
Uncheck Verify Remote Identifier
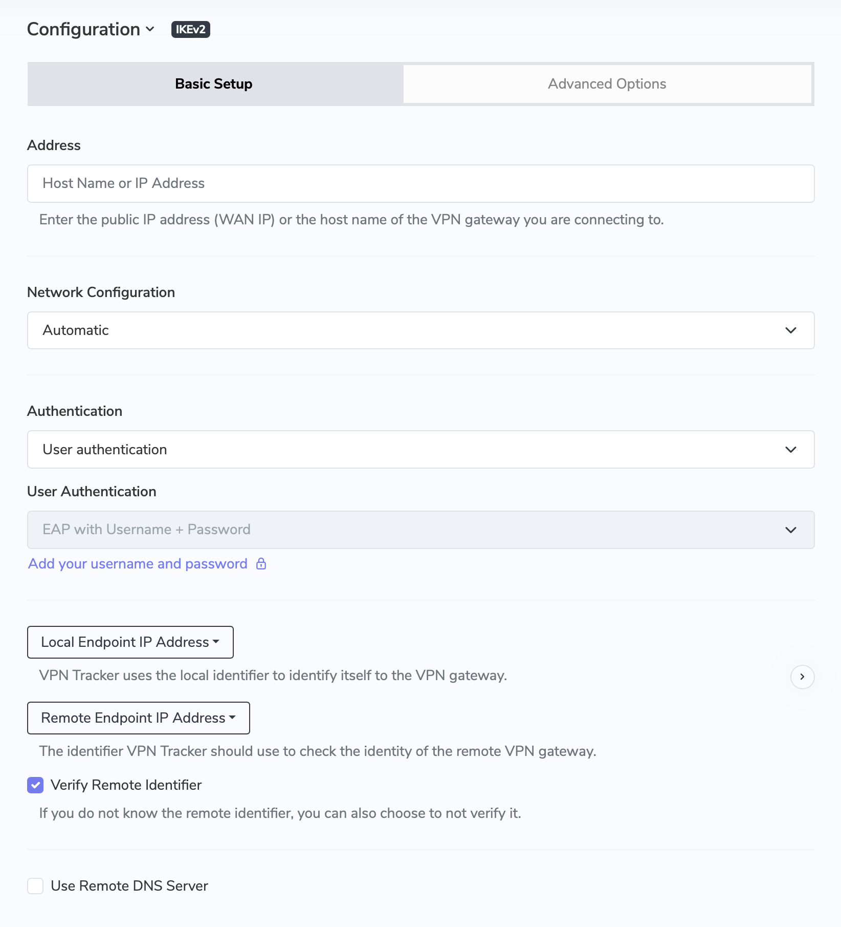tap(35, 785)
